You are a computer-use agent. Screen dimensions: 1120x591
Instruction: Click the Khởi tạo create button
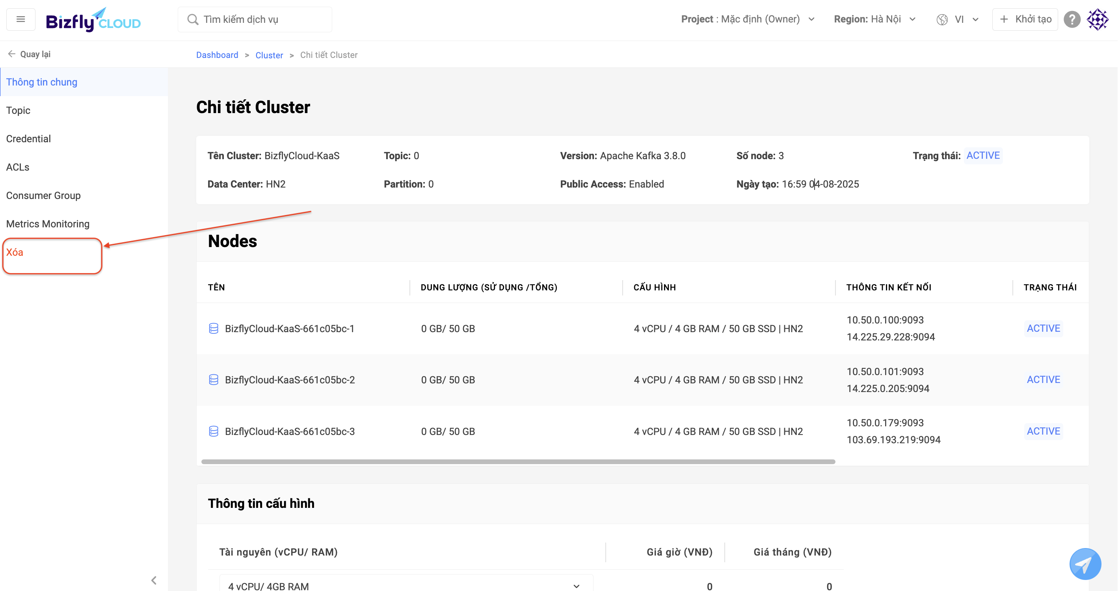1025,19
